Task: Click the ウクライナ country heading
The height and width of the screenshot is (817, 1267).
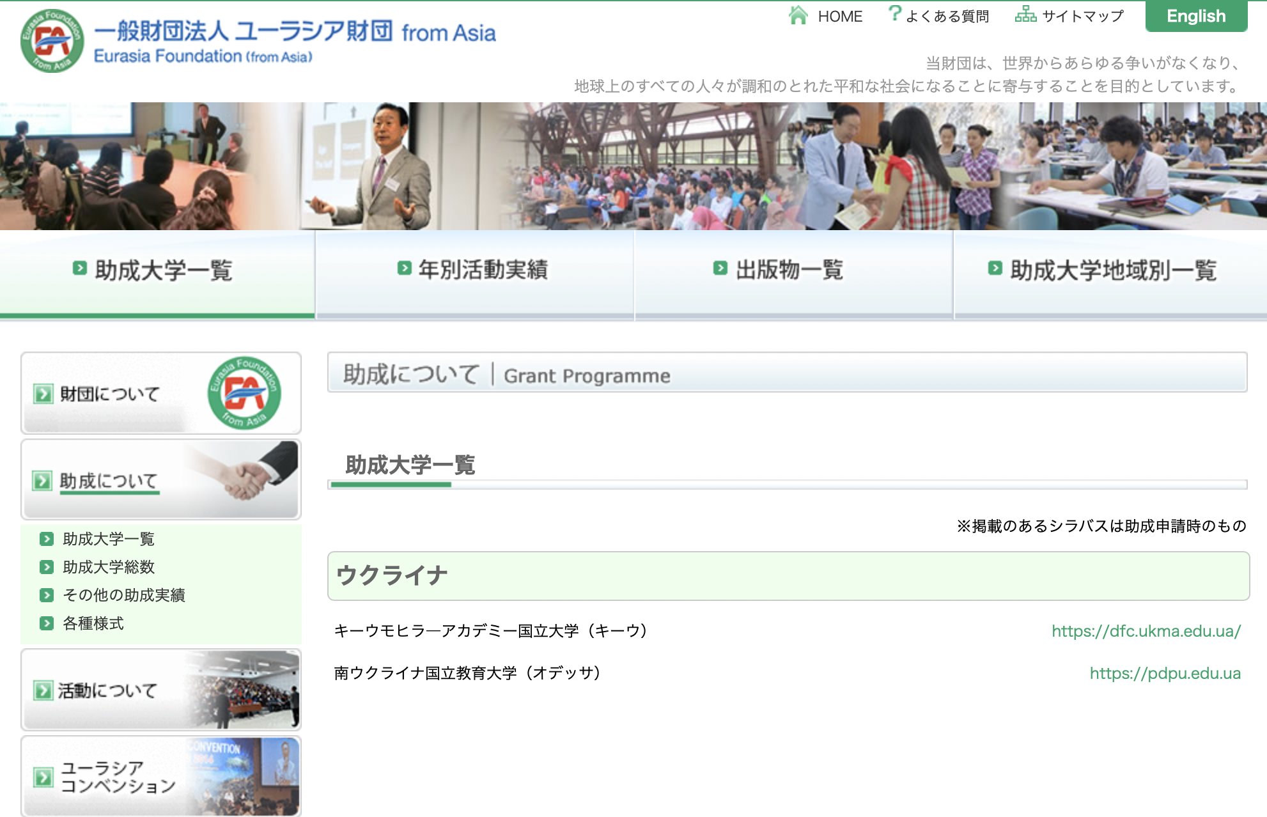Action: [392, 575]
